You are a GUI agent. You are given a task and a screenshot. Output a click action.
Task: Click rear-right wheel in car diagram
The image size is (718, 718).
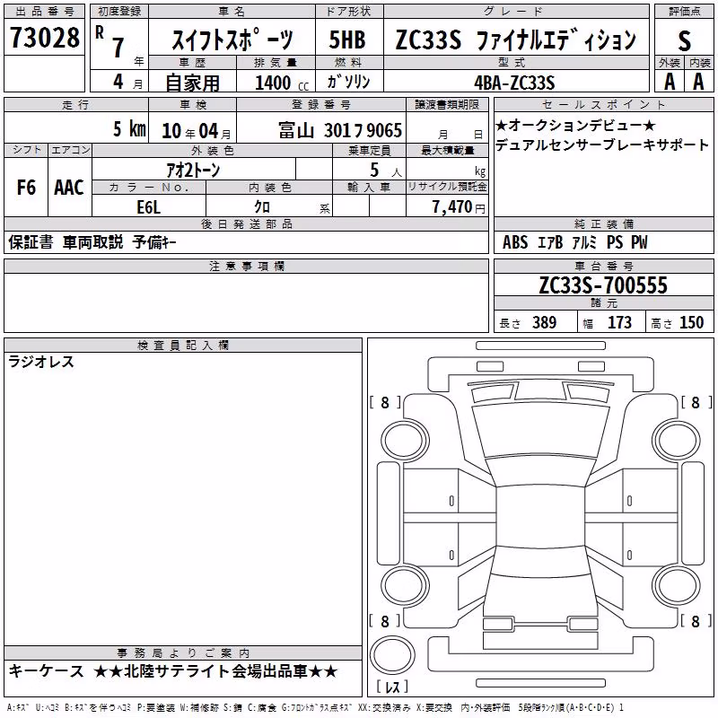[677, 586]
